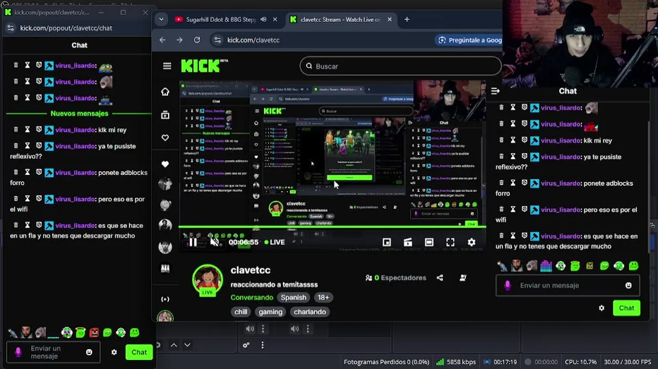
Task: Reload the kick.com/clavetcc page
Action: (197, 40)
